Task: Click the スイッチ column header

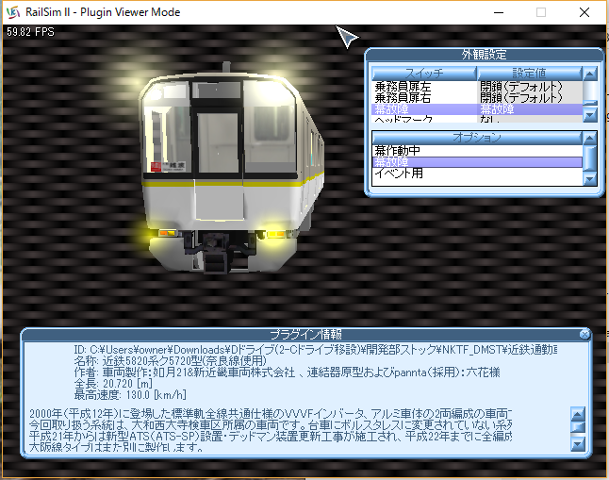Action: (x=423, y=73)
